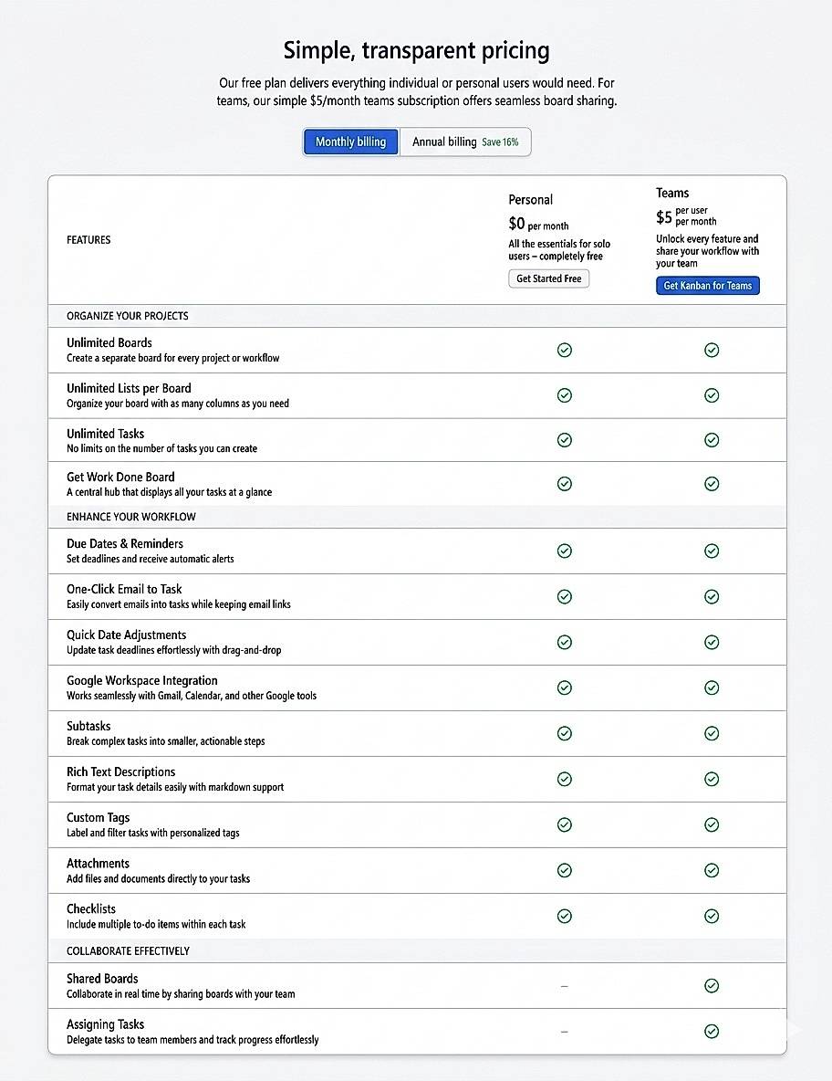Click the 'FEATURES' column header
The width and height of the screenshot is (832, 1081).
click(88, 240)
